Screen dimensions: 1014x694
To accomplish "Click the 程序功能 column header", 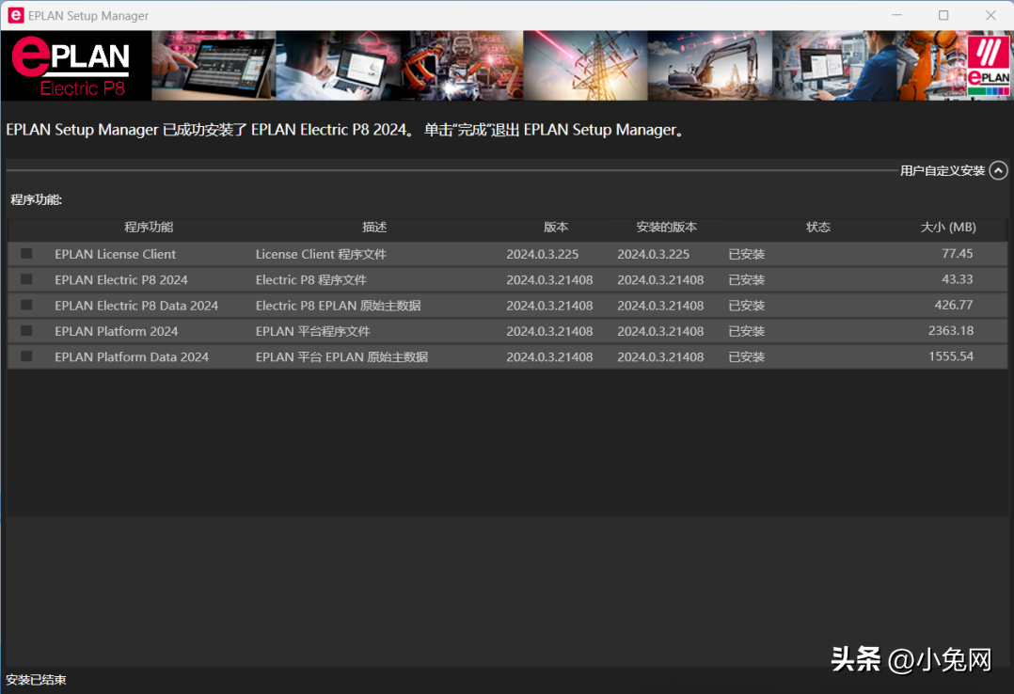I will click(x=149, y=228).
